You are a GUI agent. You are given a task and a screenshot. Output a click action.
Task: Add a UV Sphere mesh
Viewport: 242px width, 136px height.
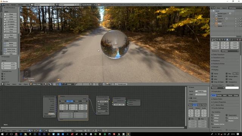click(x=10, y=22)
